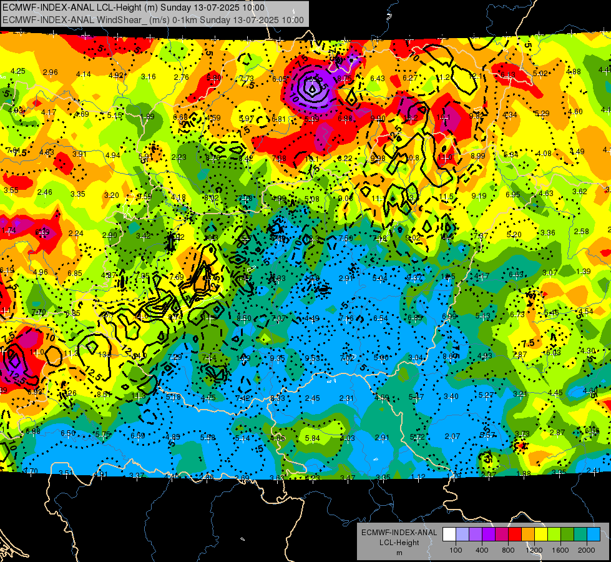Select the light blue legend swatch
This screenshot has height=562, width=611.
pos(594,535)
